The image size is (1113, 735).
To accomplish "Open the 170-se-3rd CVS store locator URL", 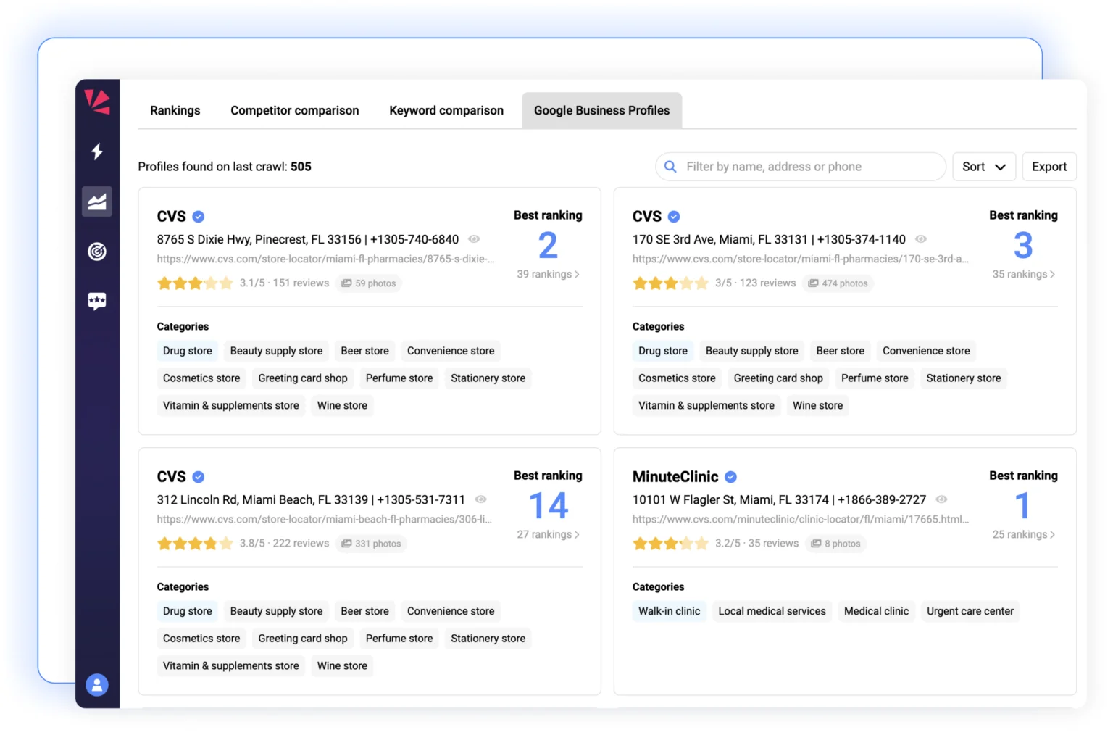I will [800, 259].
